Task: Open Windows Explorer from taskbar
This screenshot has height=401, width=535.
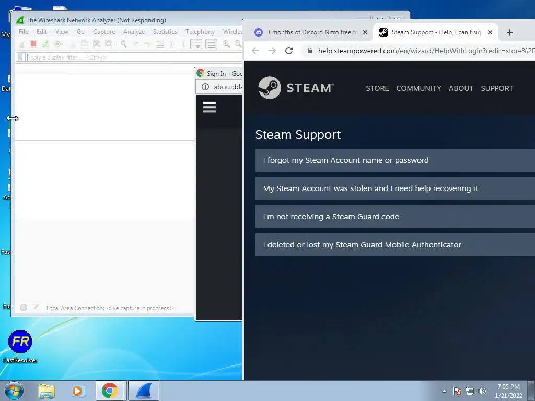Action: (46, 391)
